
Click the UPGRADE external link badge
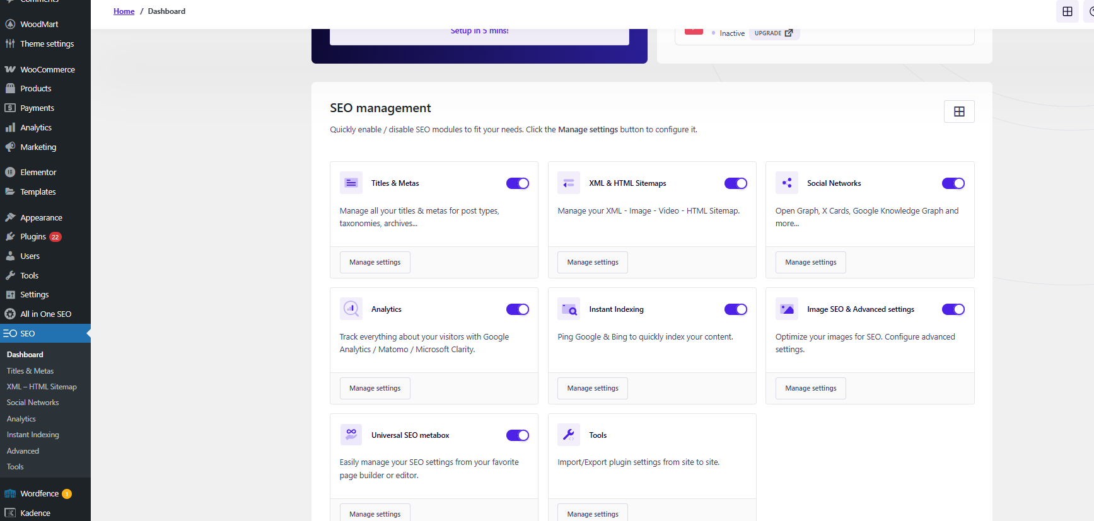(x=774, y=33)
